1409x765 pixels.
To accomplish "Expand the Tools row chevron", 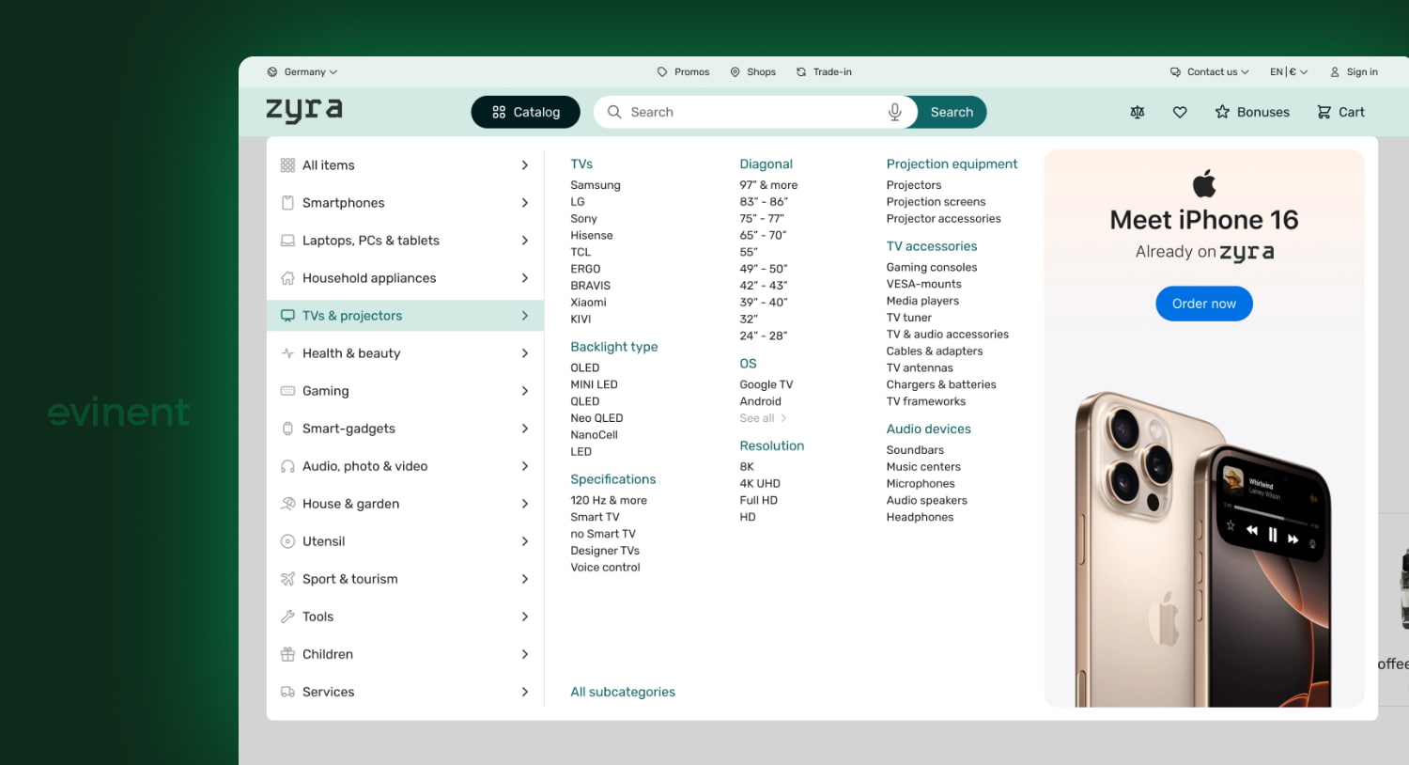I will (525, 617).
